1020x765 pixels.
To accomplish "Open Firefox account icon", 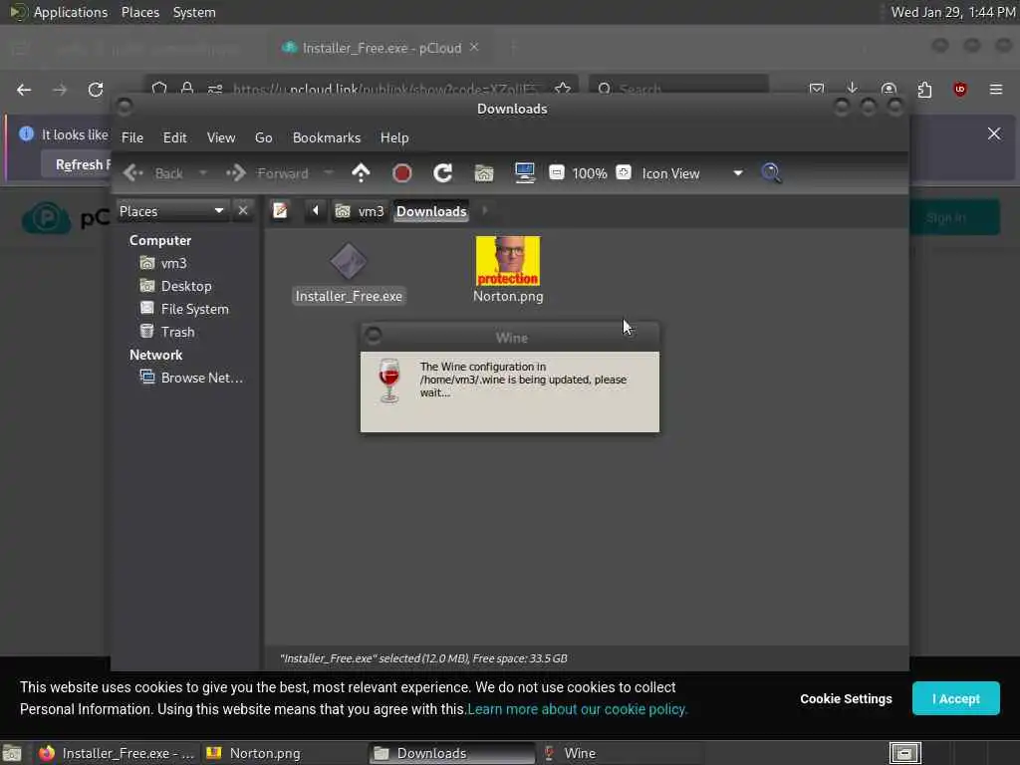I will pos(889,89).
